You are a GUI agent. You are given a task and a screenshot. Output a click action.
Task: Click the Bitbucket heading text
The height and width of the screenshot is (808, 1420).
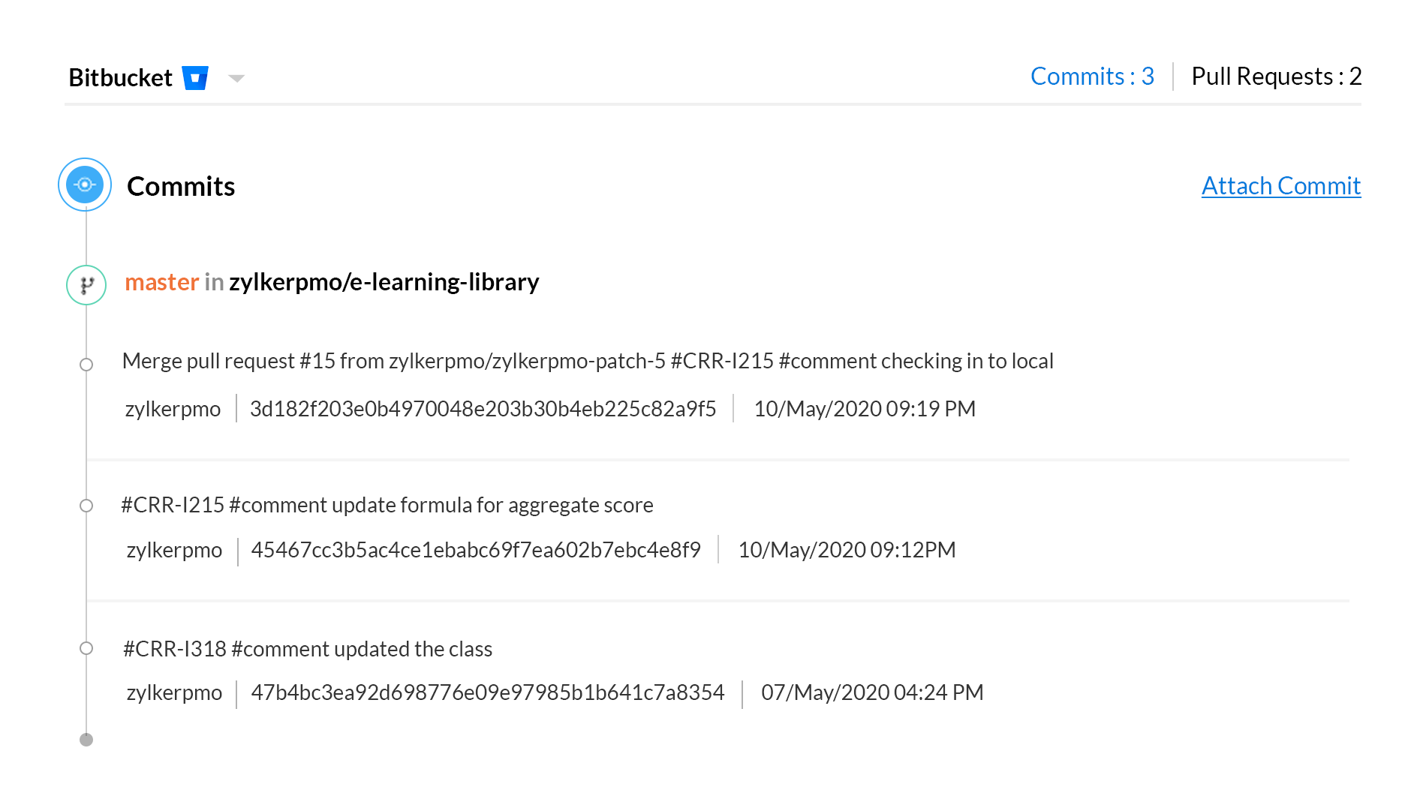pyautogui.click(x=120, y=78)
